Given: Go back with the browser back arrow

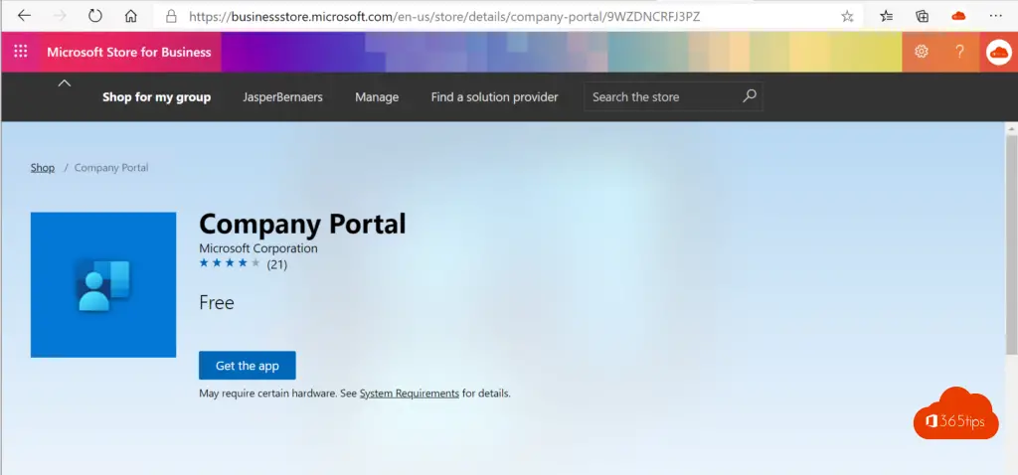Looking at the screenshot, I should pos(24,16).
